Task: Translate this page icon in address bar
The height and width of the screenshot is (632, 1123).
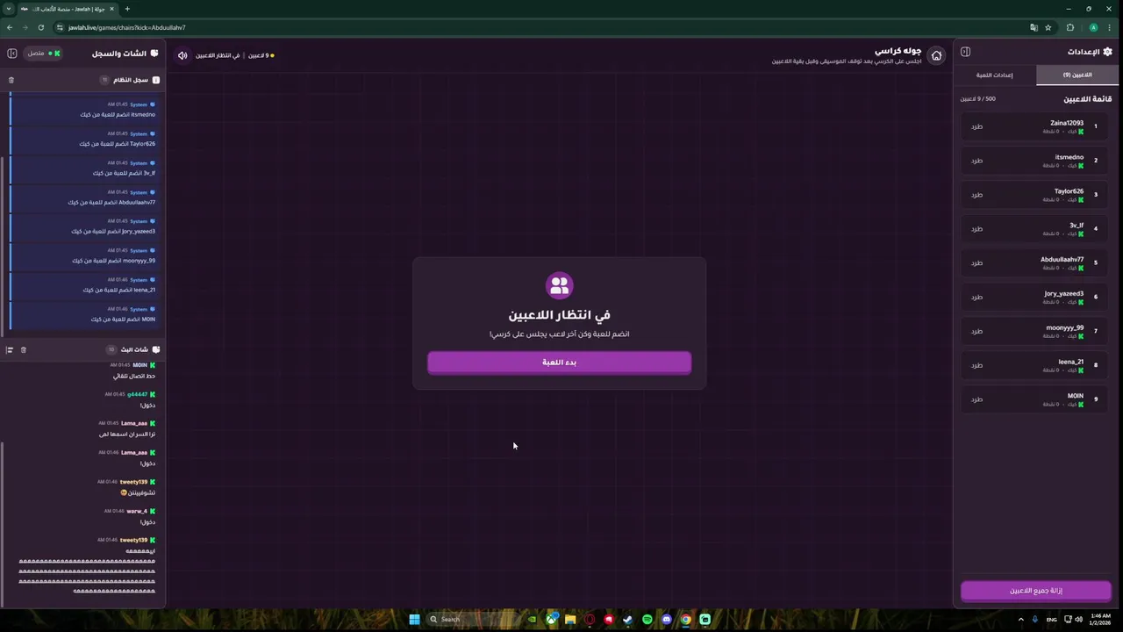Action: tap(1034, 27)
